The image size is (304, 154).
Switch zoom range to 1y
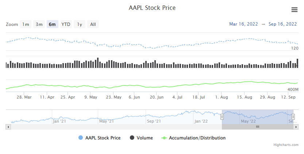click(80, 24)
